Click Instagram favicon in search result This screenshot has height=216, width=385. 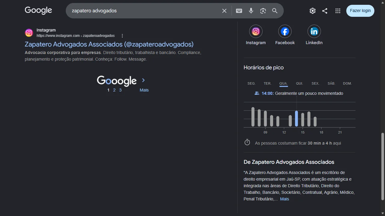point(29,33)
